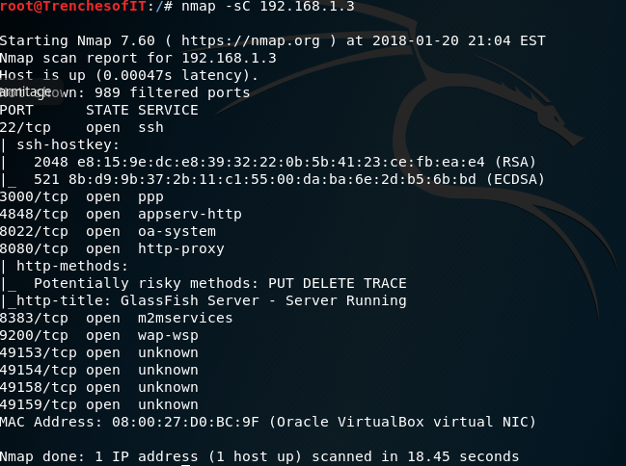Image resolution: width=626 pixels, height=466 pixels.
Task: Click the 49159/tcp unknown port line
Action: tap(99, 404)
